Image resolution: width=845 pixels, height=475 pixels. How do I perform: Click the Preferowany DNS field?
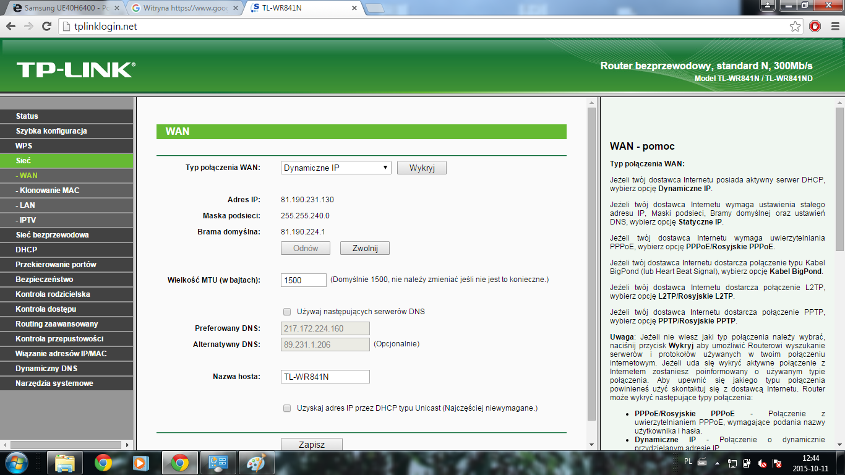325,328
